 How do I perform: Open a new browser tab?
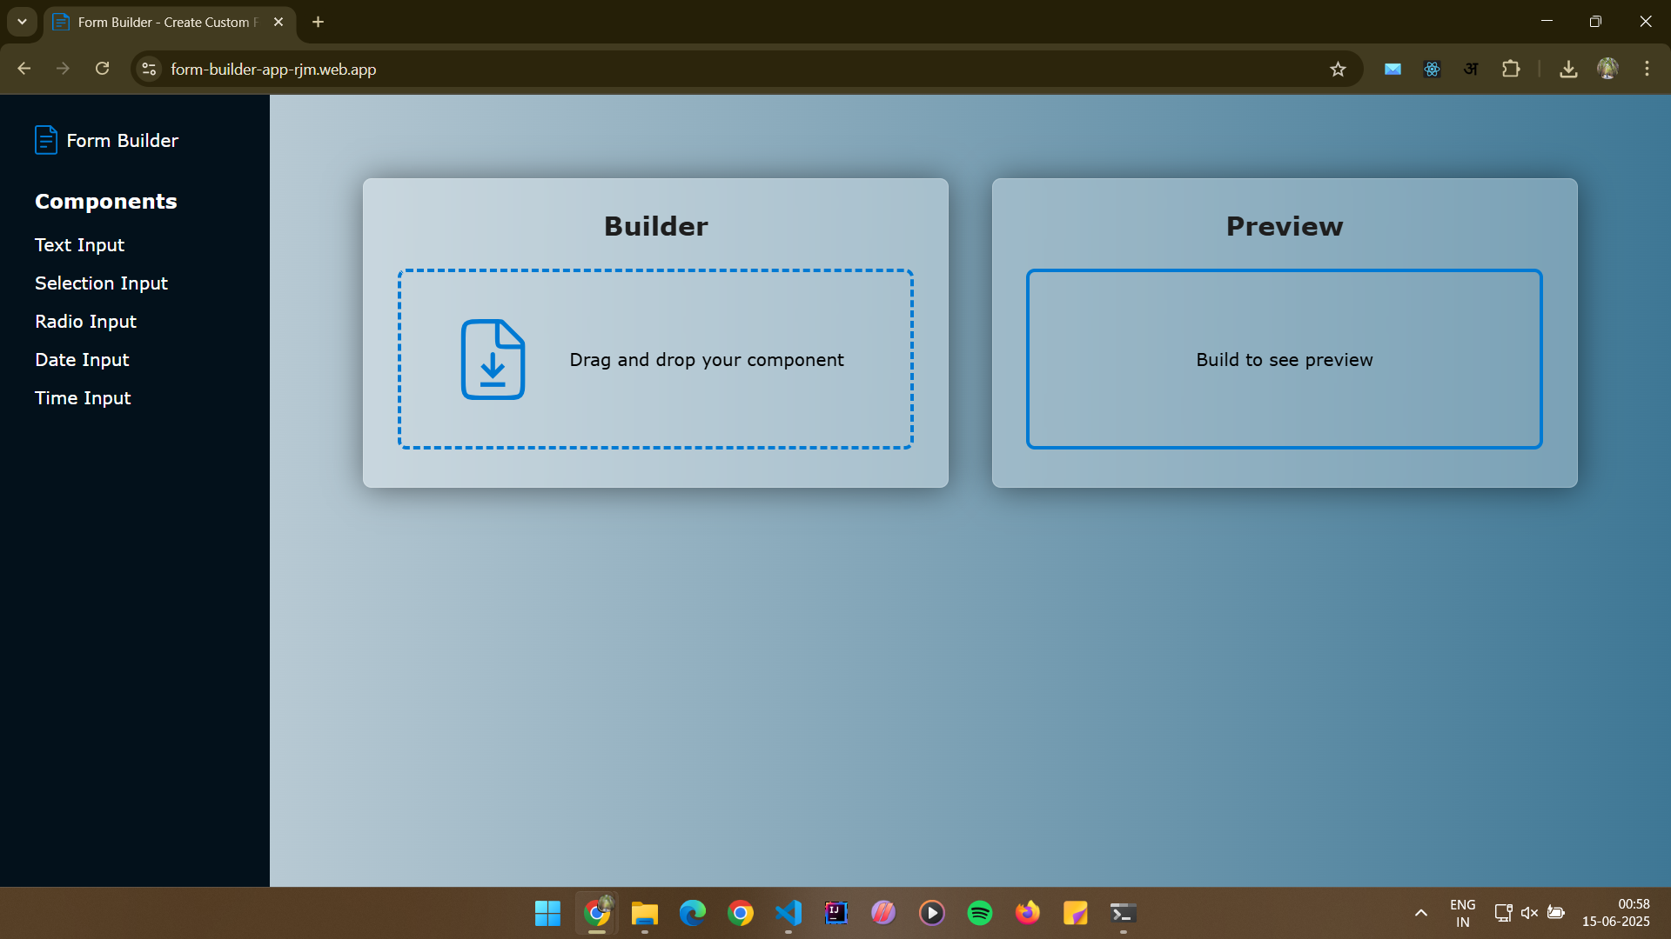(x=319, y=23)
